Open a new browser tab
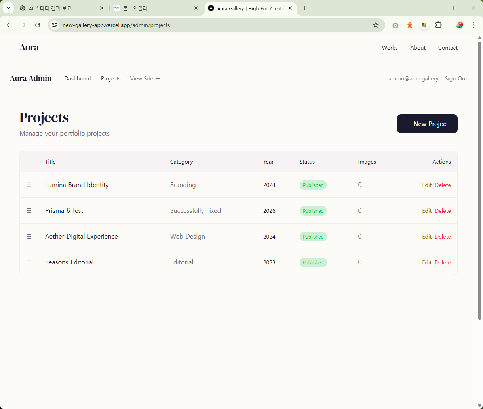This screenshot has width=483, height=409. [x=304, y=8]
